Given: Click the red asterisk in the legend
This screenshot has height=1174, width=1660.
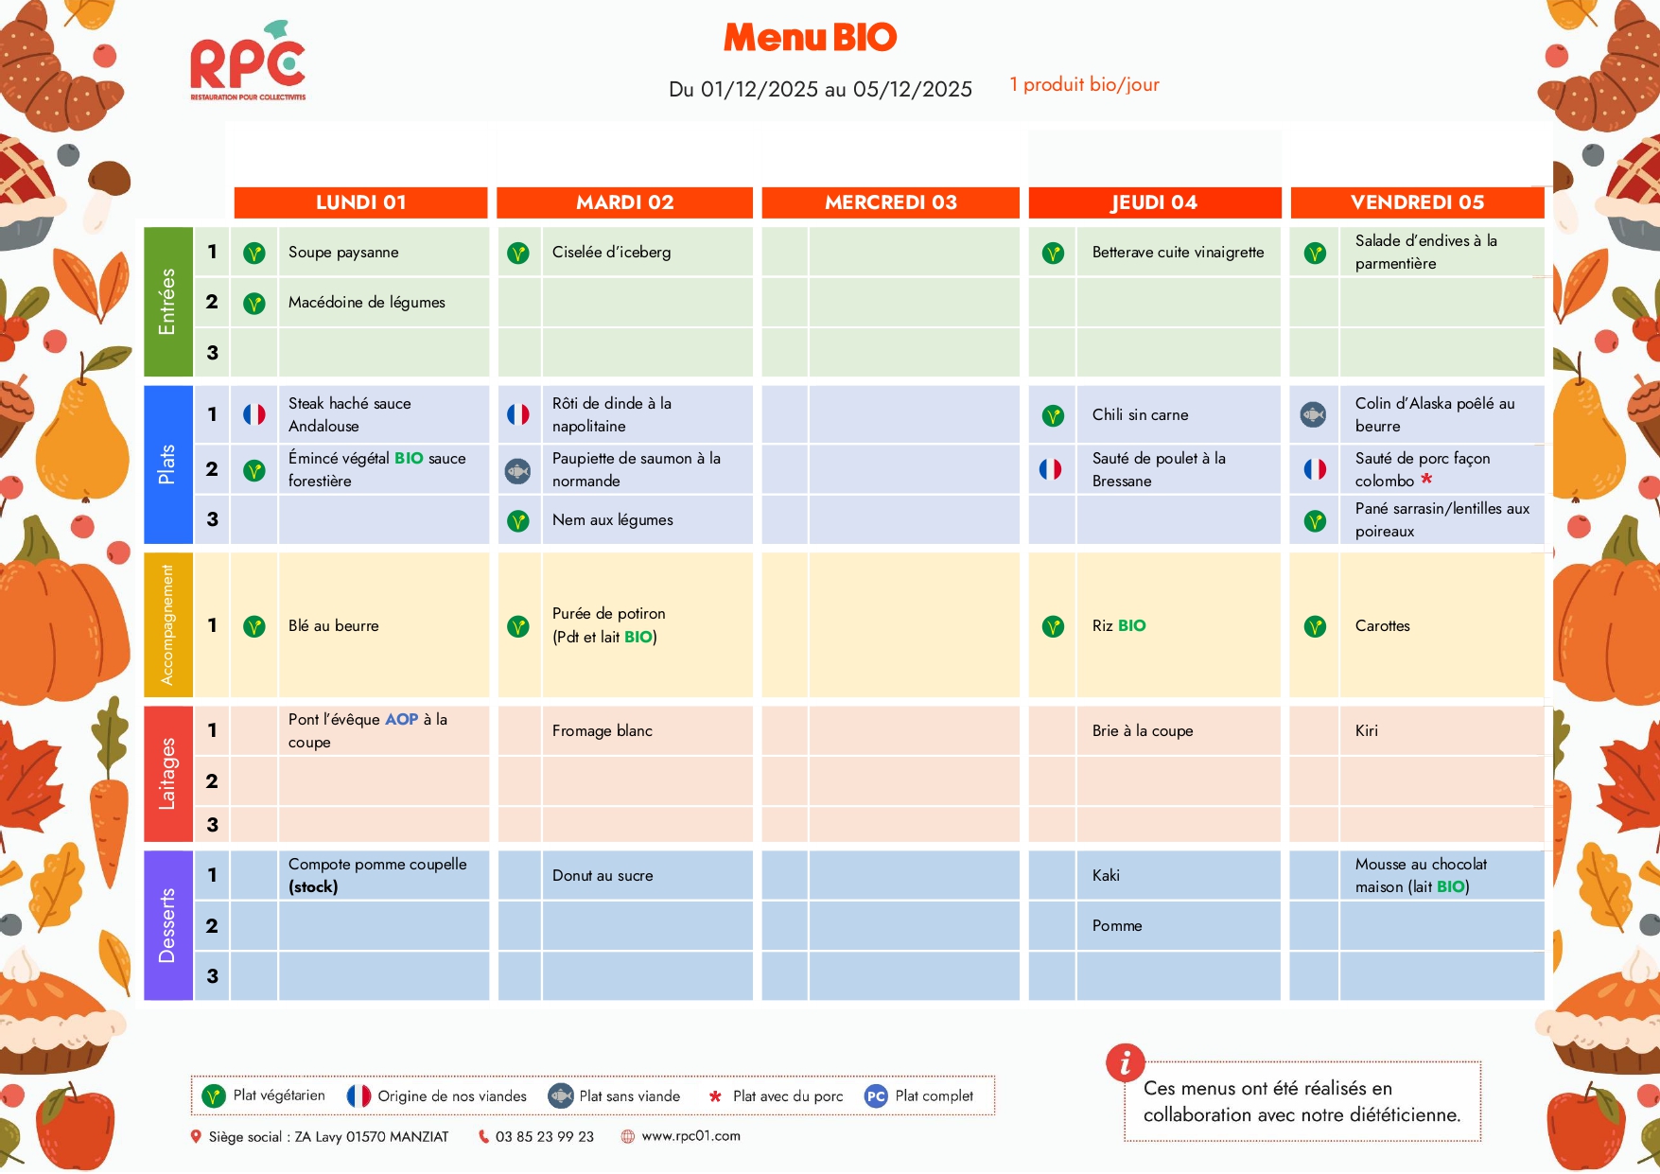Looking at the screenshot, I should 715,1096.
